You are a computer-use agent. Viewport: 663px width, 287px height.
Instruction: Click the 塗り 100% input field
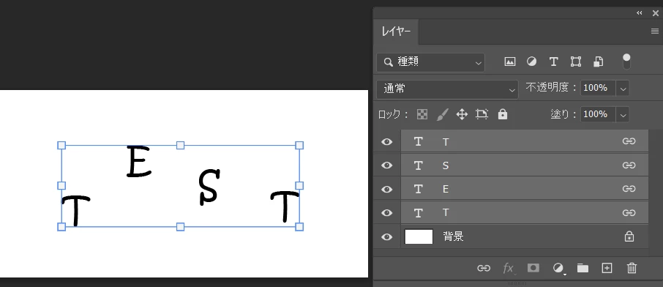(x=598, y=114)
